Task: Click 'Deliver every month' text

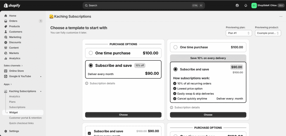Action: point(101,74)
